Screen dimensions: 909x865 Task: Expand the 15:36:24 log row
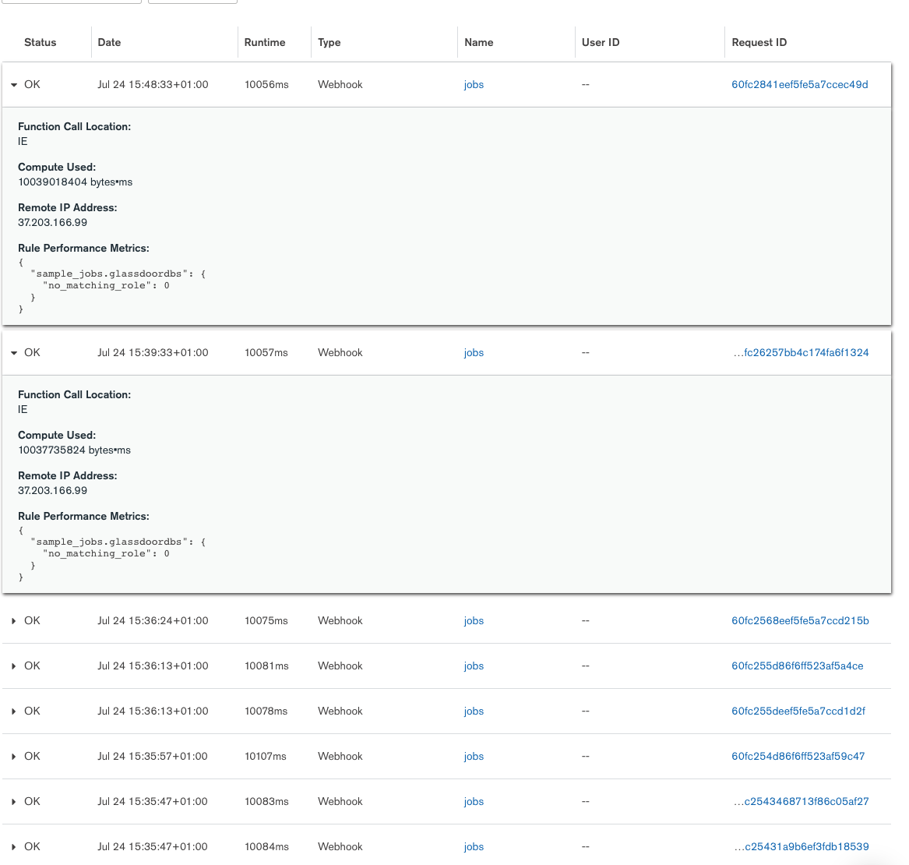14,621
